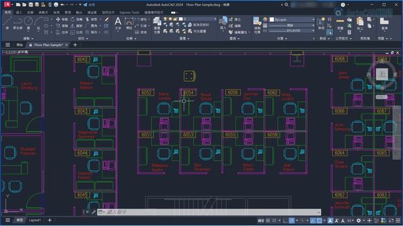The width and height of the screenshot is (403, 226).
Task: Select the Trim scissors tool
Action: [x=91, y=19]
